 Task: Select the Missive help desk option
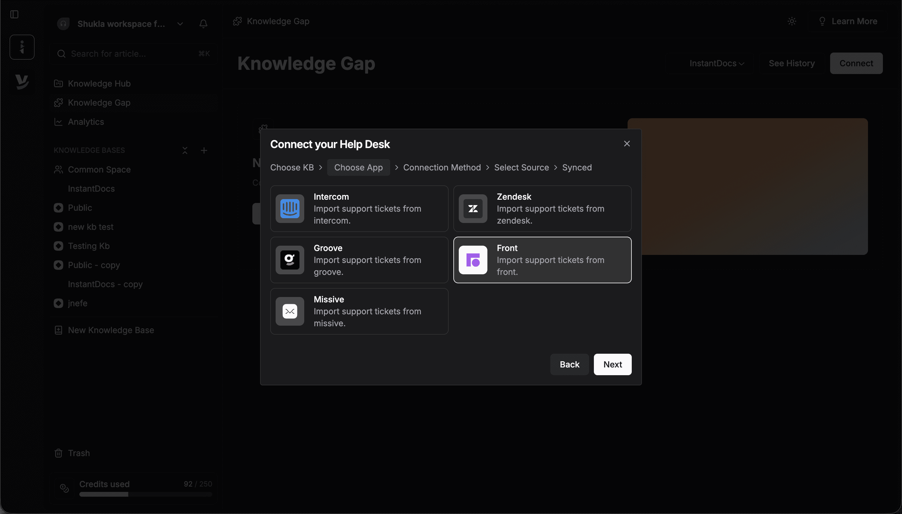(x=359, y=311)
